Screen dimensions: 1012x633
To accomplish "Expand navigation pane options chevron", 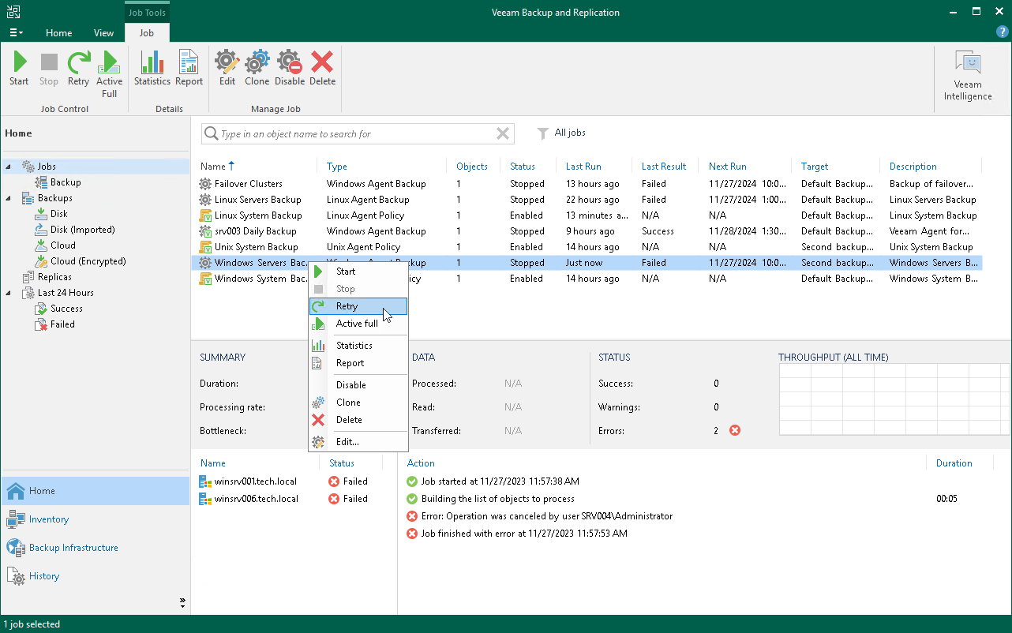I will pyautogui.click(x=183, y=603).
